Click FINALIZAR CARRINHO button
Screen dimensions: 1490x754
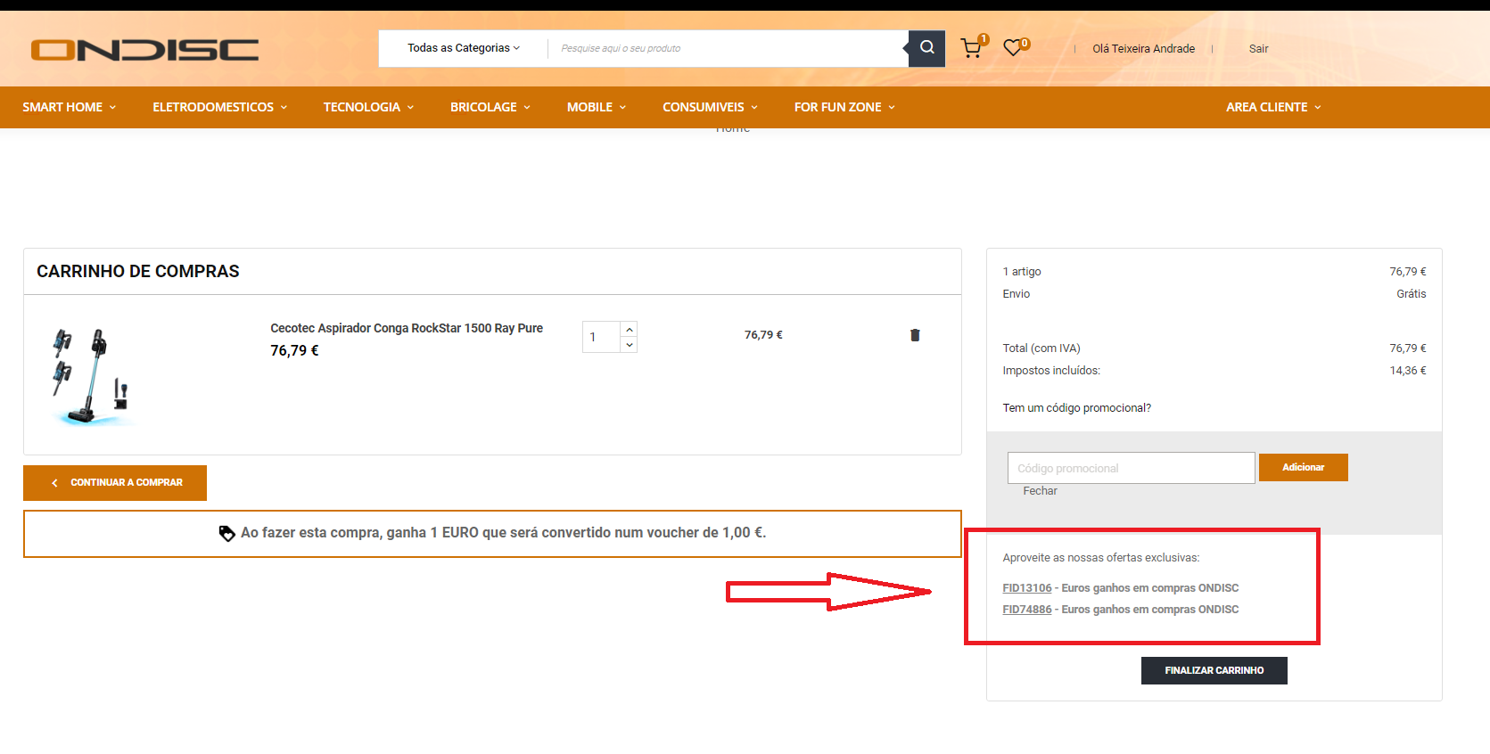click(1214, 670)
